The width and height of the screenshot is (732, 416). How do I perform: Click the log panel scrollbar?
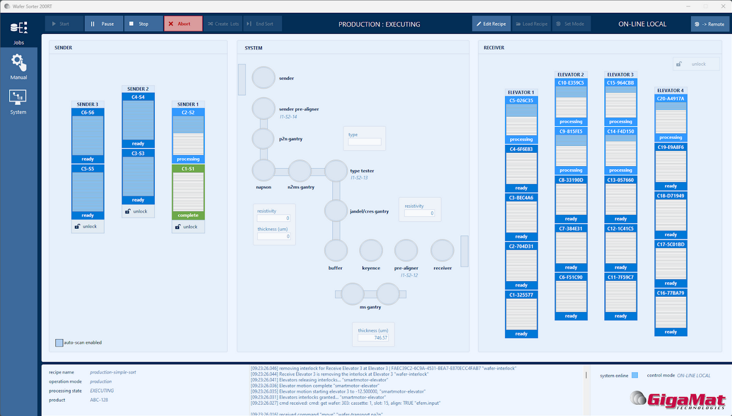(586, 376)
